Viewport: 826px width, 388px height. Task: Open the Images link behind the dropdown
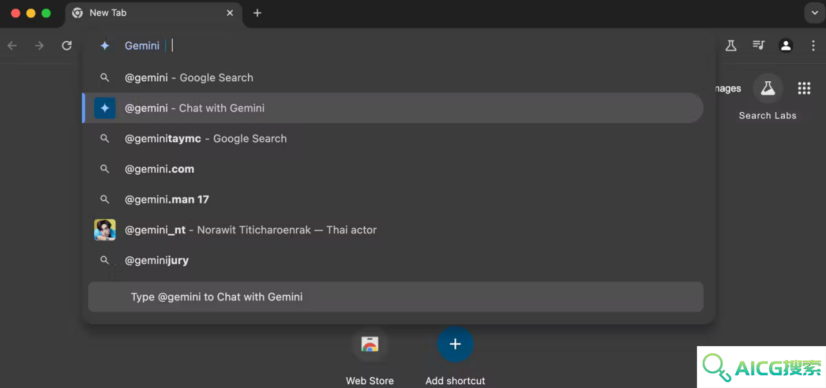729,89
